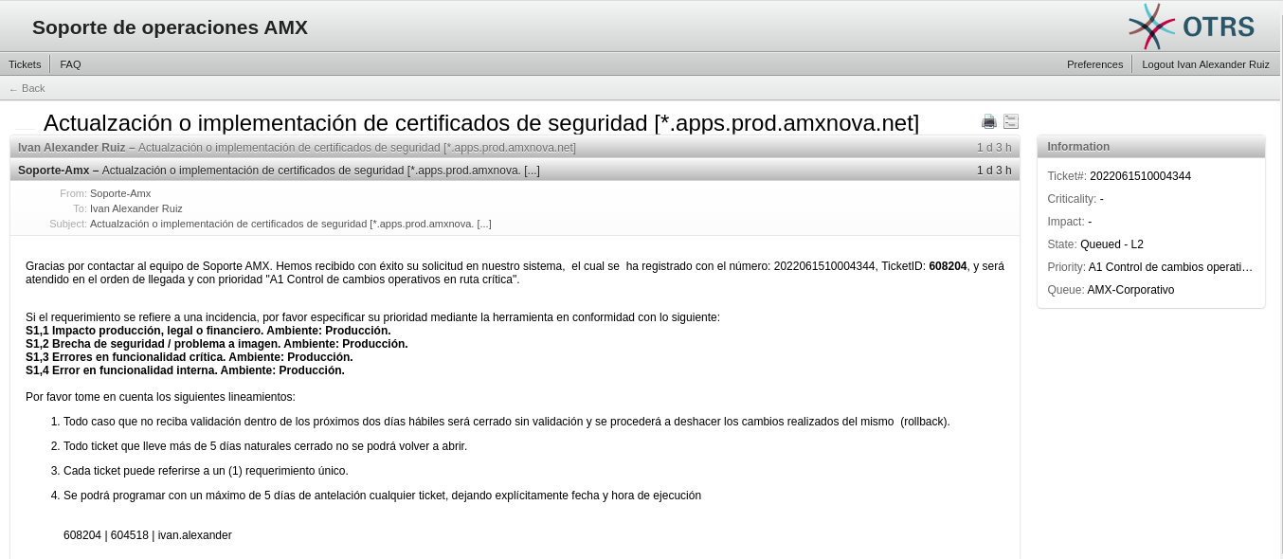Click the ticket title heading

click(480, 123)
